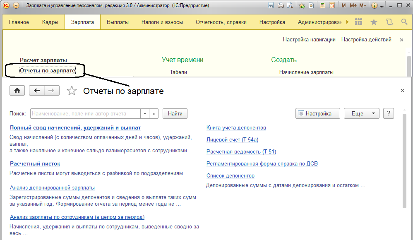Click the functions panel vertical scrollbar
Image resolution: width=413 pixels, height=240 pixels.
click(x=409, y=66)
